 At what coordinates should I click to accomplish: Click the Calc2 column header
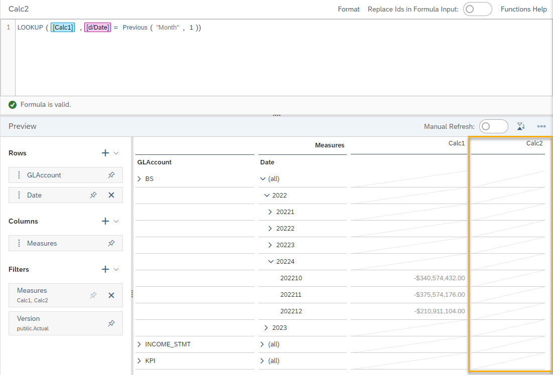tap(534, 143)
